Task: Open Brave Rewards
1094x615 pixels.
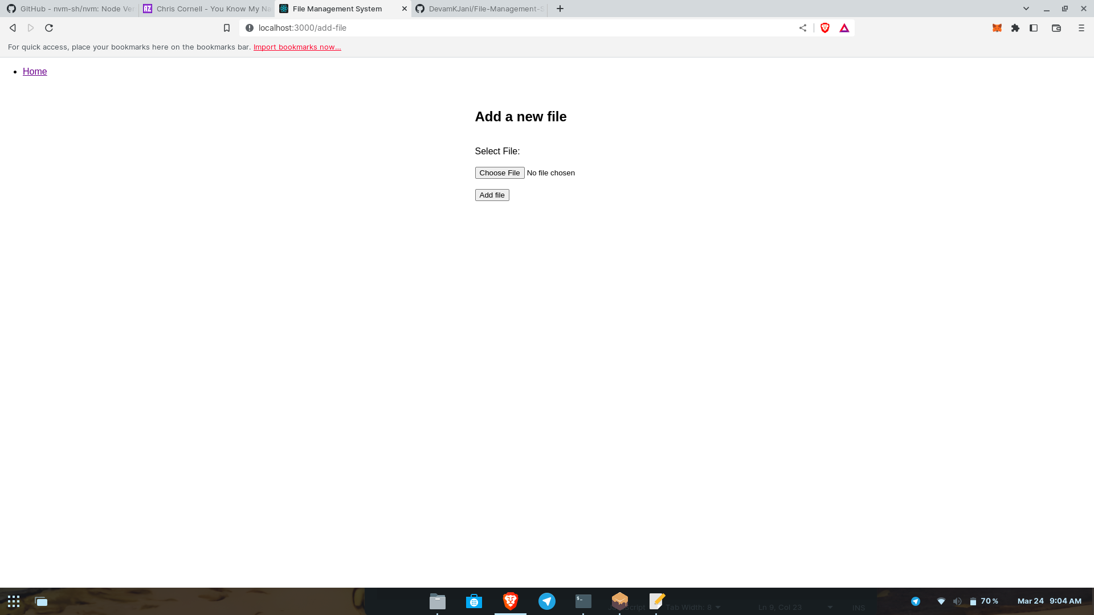Action: point(844,27)
